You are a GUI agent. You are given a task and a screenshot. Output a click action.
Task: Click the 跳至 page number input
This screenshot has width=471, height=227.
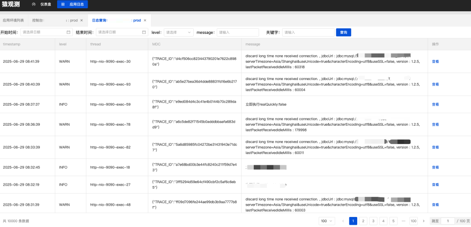click(x=447, y=221)
